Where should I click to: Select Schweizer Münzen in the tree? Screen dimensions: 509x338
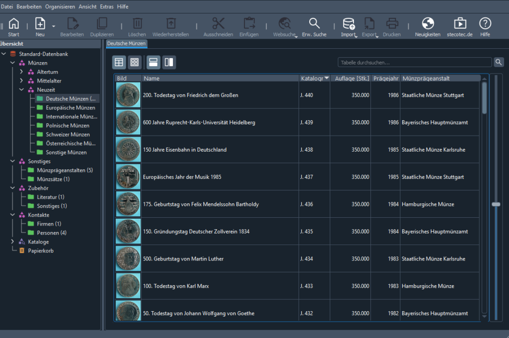pyautogui.click(x=68, y=135)
